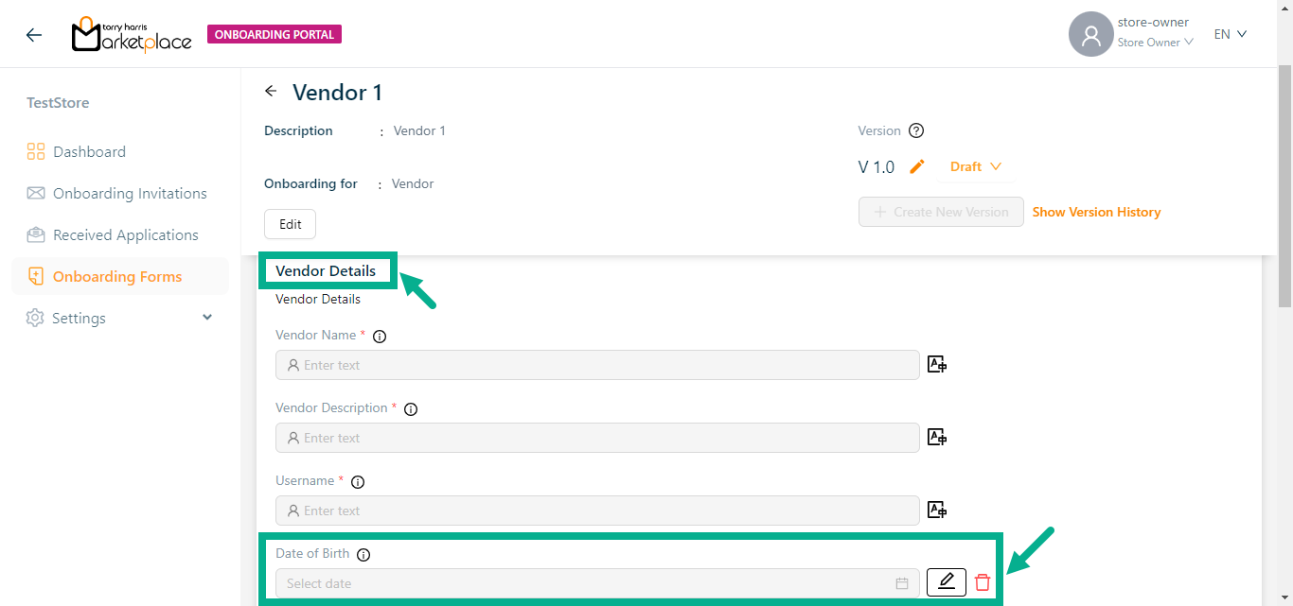1293x606 pixels.
Task: Open Onboarding Invitations page
Action: [130, 194]
